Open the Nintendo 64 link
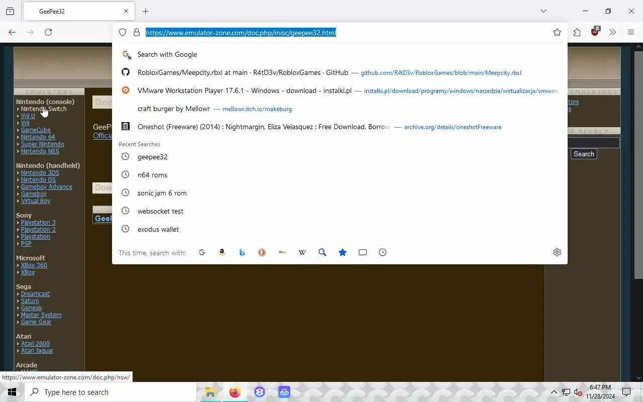 (x=38, y=137)
